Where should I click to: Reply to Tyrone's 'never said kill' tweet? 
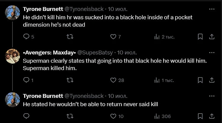tap(26, 116)
